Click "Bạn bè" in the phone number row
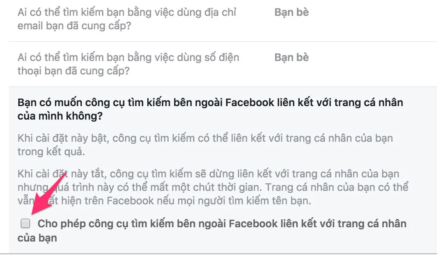 point(291,57)
